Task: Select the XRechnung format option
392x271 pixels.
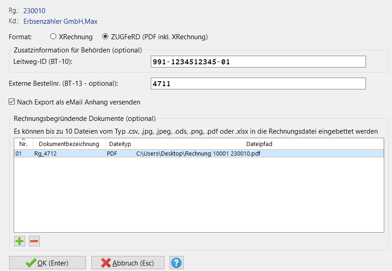Action: 53,36
